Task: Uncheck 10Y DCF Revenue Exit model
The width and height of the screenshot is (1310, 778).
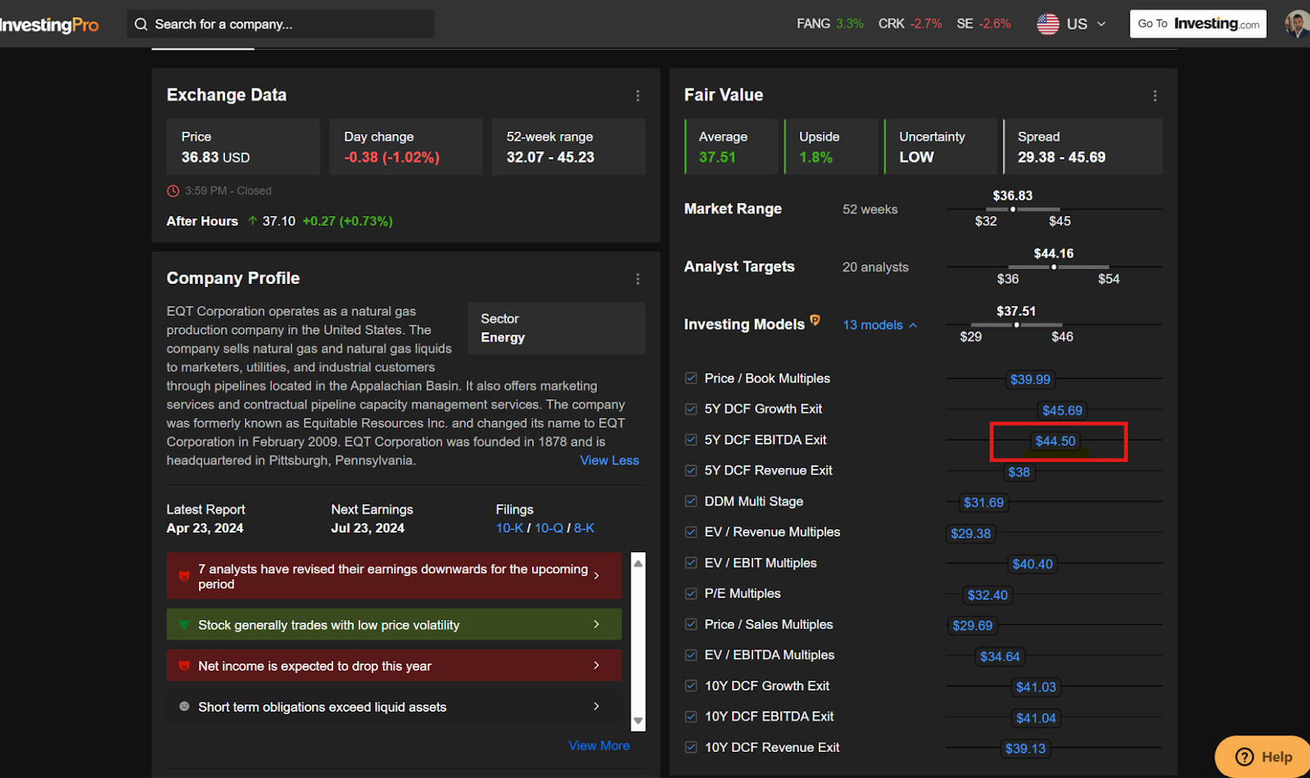Action: (691, 747)
